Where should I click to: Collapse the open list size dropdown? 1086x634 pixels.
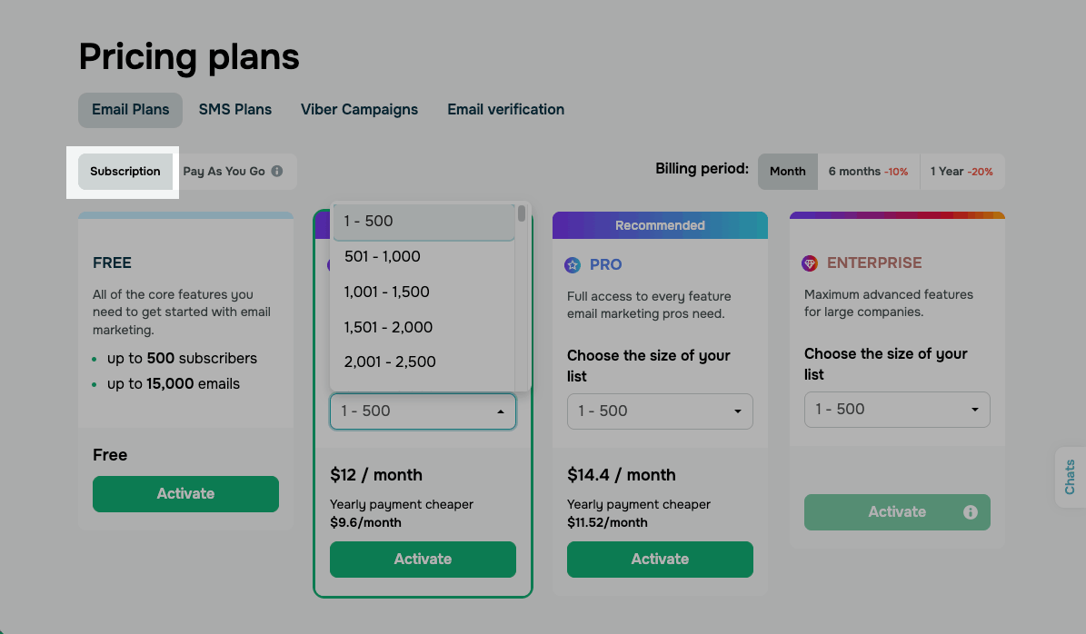423,411
